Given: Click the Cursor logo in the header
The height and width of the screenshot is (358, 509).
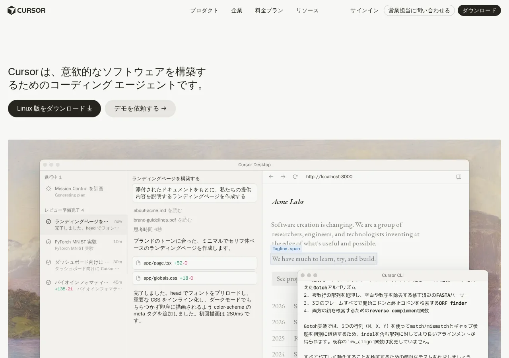Looking at the screenshot, I should 27,10.
